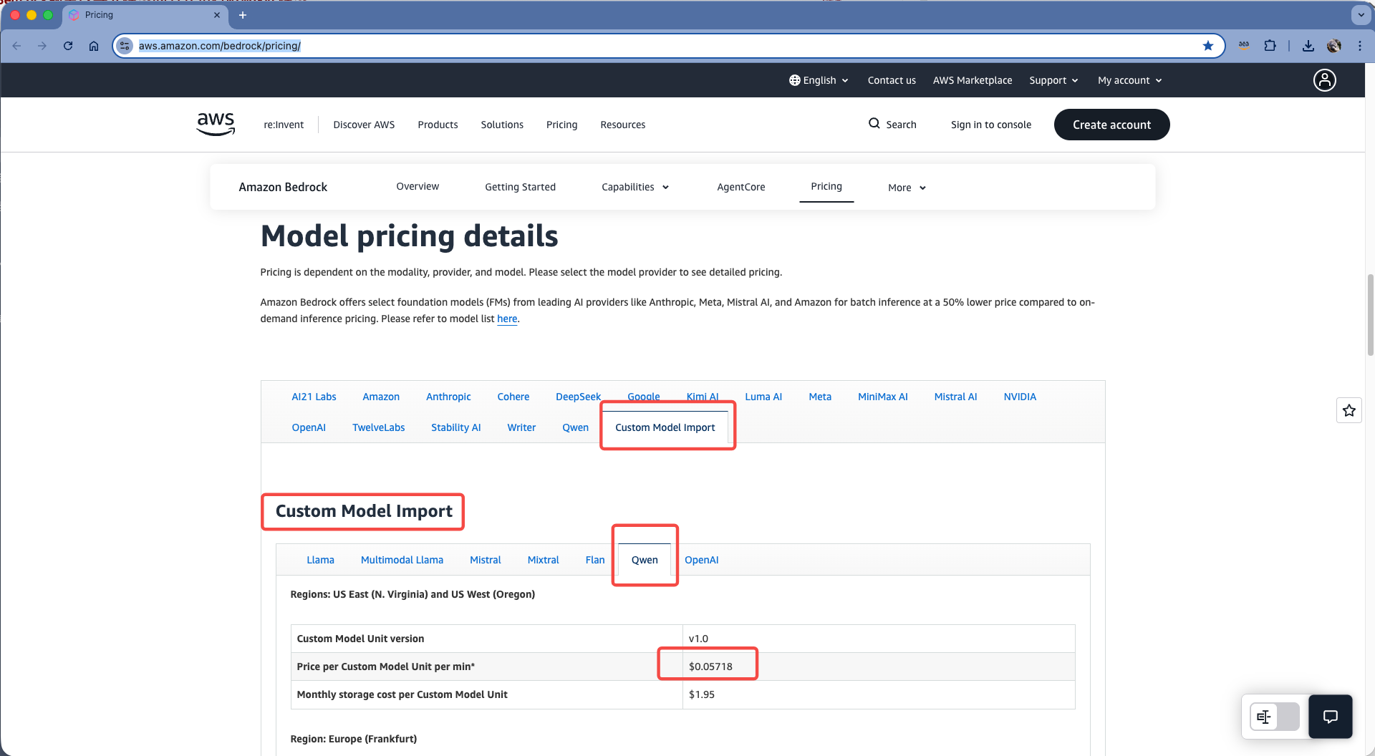Click the floating star favorite button
1375x756 pixels.
(x=1349, y=410)
